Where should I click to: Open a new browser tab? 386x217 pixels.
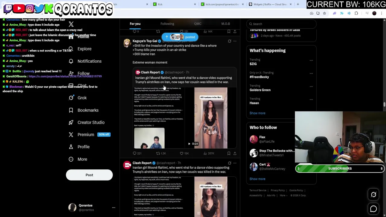point(298,4)
